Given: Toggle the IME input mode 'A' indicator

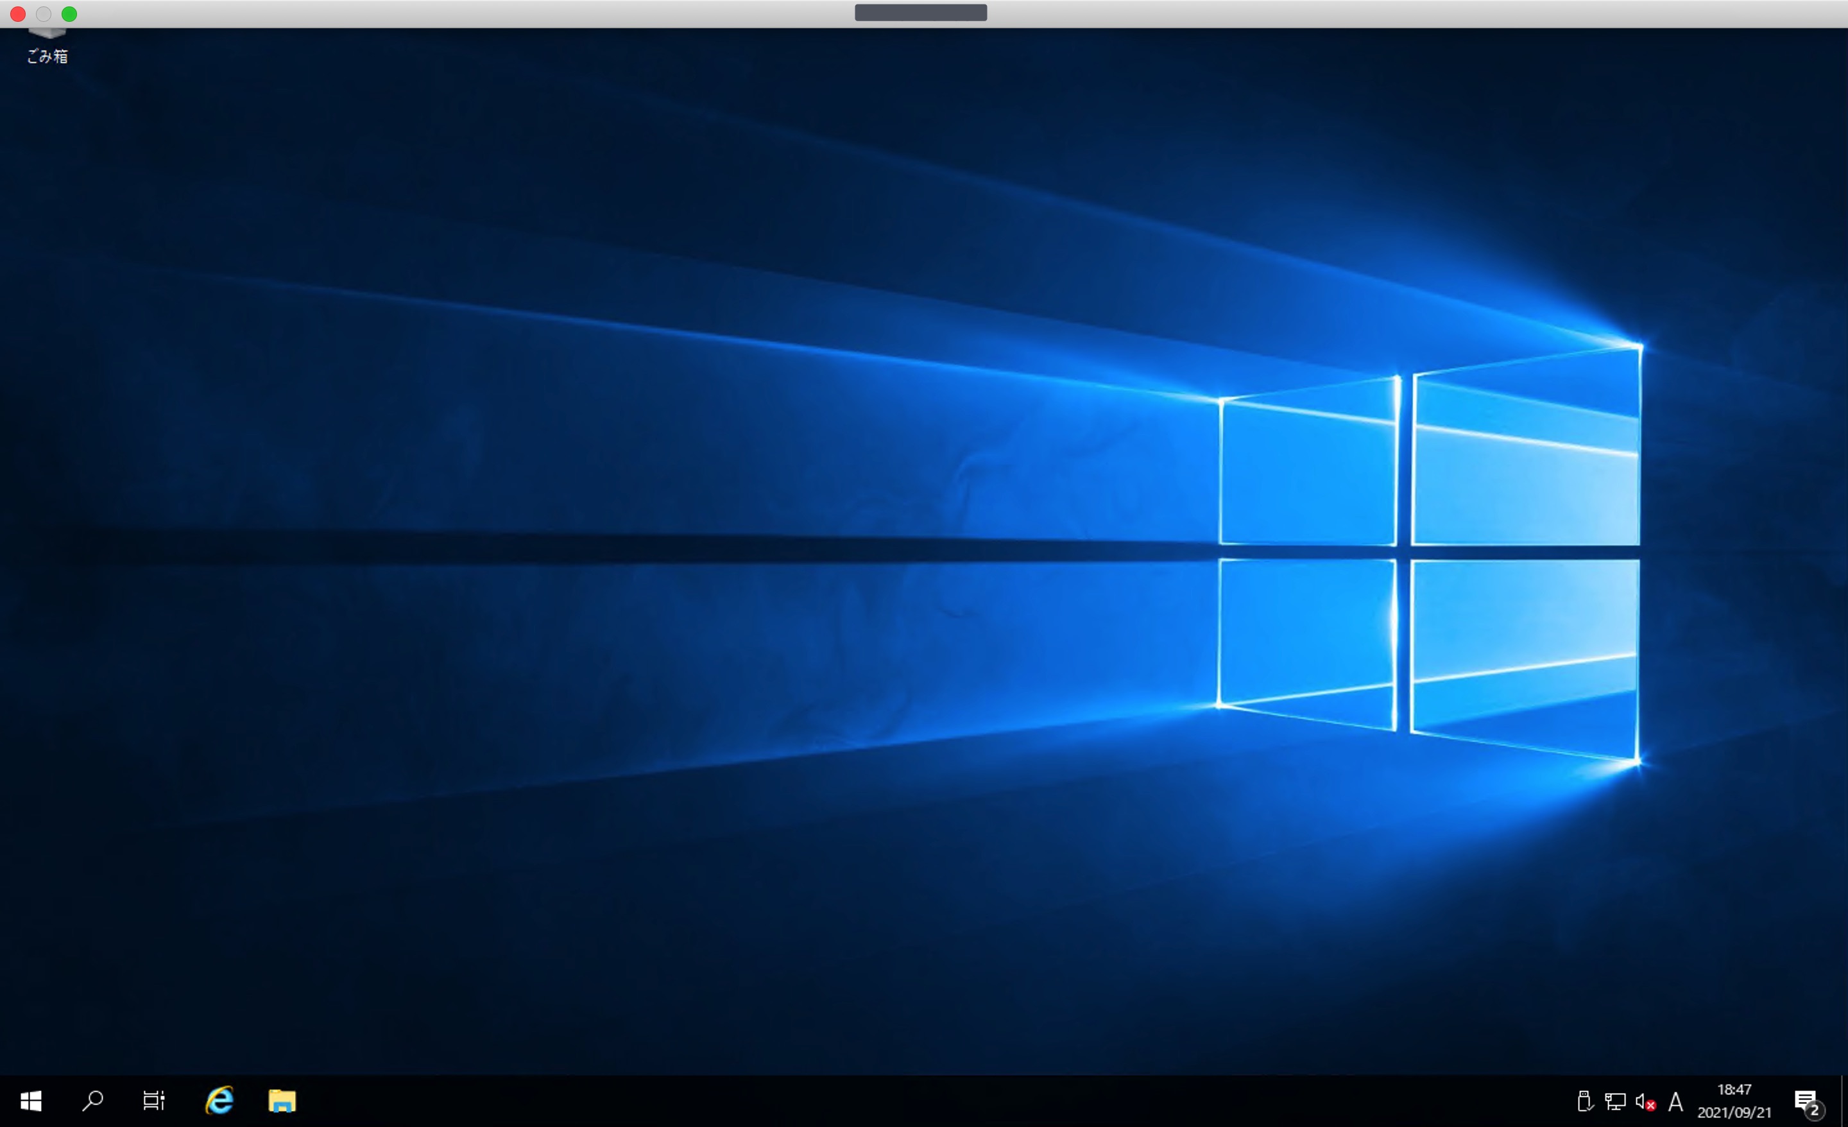Looking at the screenshot, I should pyautogui.click(x=1675, y=1101).
